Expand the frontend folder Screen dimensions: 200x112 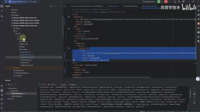point(10,15)
